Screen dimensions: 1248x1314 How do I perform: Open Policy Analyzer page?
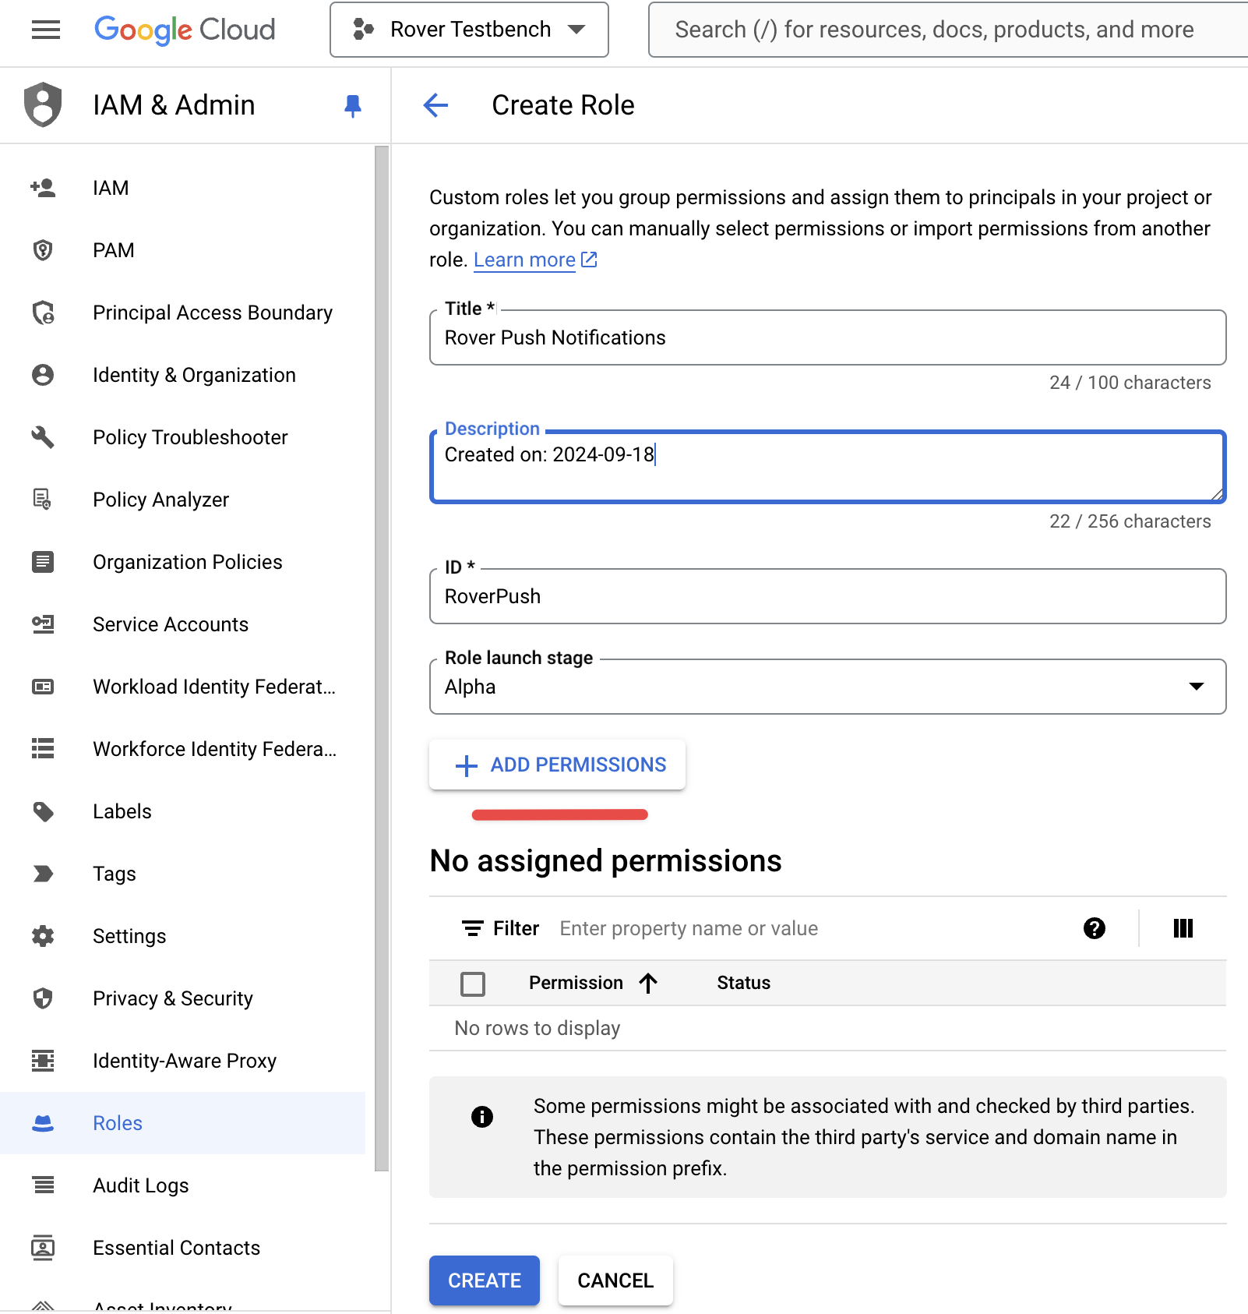coord(160,500)
